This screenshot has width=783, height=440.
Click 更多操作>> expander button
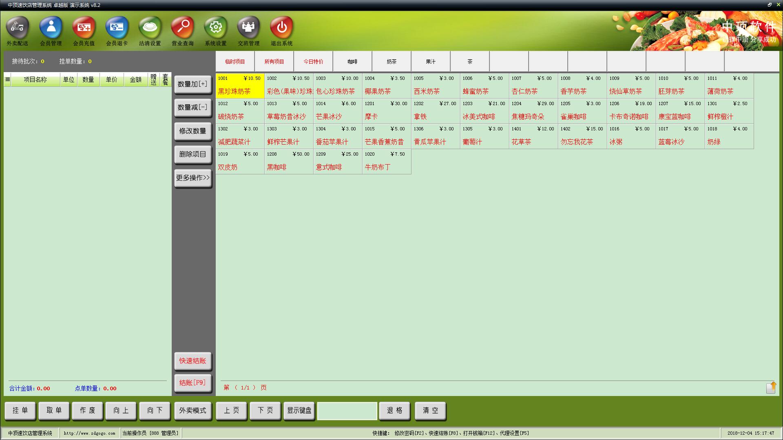193,178
